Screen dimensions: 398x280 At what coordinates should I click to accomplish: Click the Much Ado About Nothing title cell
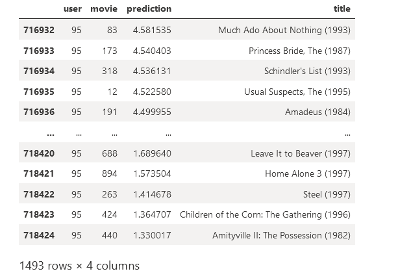click(x=284, y=30)
